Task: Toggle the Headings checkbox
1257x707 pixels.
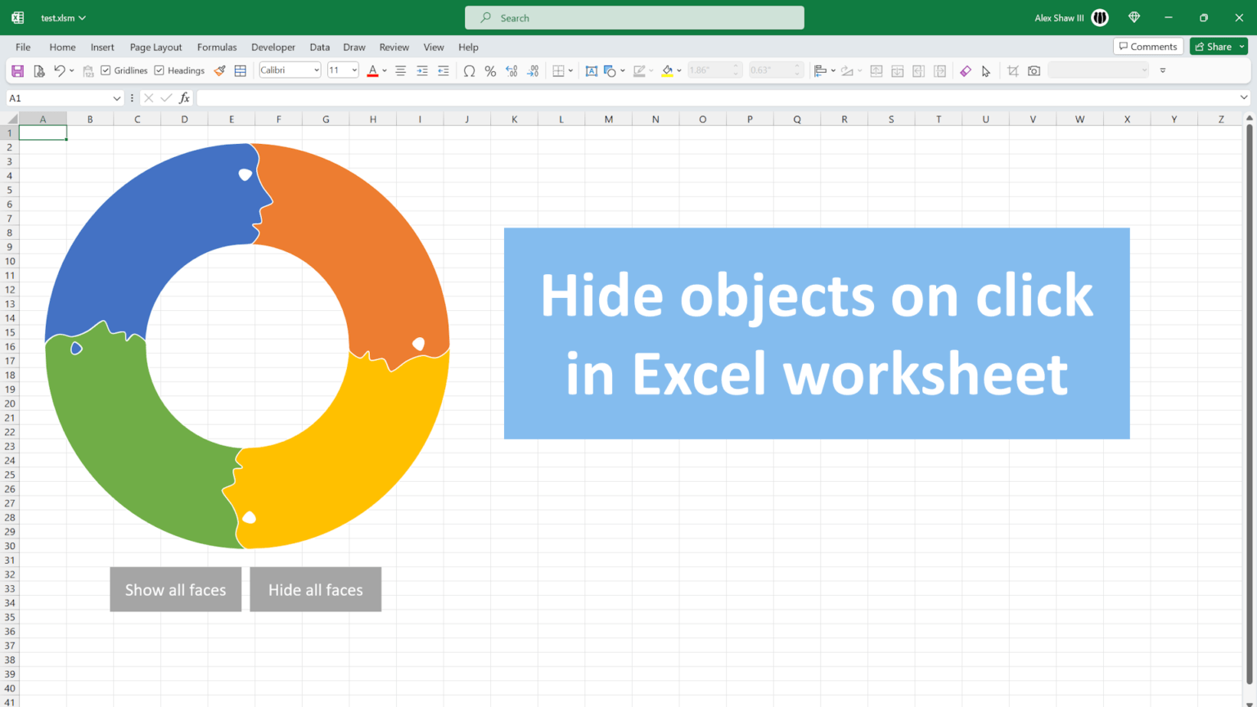Action: 160,70
